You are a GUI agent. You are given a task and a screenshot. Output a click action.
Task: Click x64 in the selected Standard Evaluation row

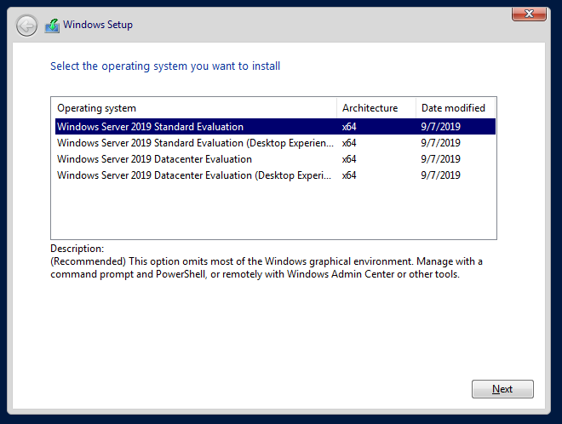[x=349, y=127]
